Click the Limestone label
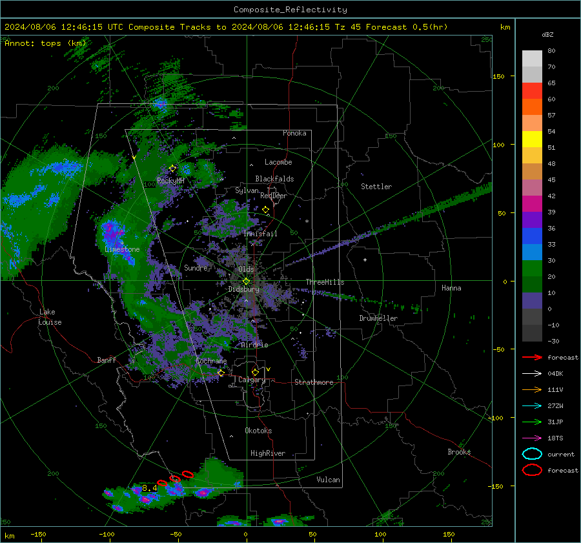Image resolution: width=581 pixels, height=543 pixels. pyautogui.click(x=122, y=249)
